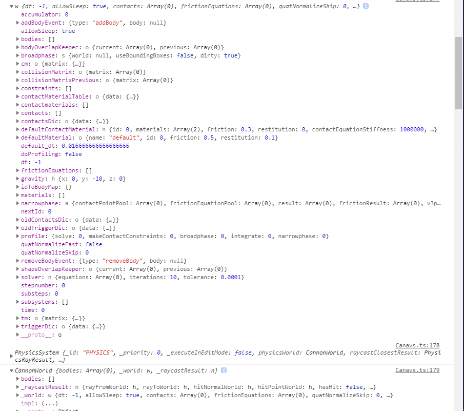The height and width of the screenshot is (411, 464).
Task: Expand contactmaterials array
Action: 17,105
